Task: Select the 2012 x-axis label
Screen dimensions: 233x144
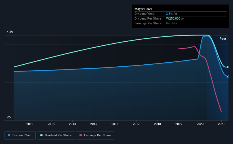Action: click(x=30, y=124)
